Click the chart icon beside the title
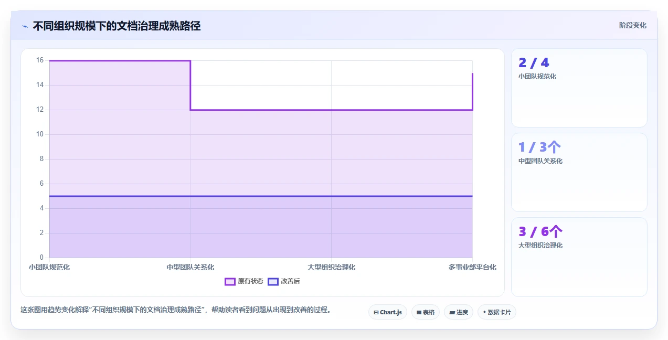Viewport: 668px width, 340px height. (x=25, y=26)
